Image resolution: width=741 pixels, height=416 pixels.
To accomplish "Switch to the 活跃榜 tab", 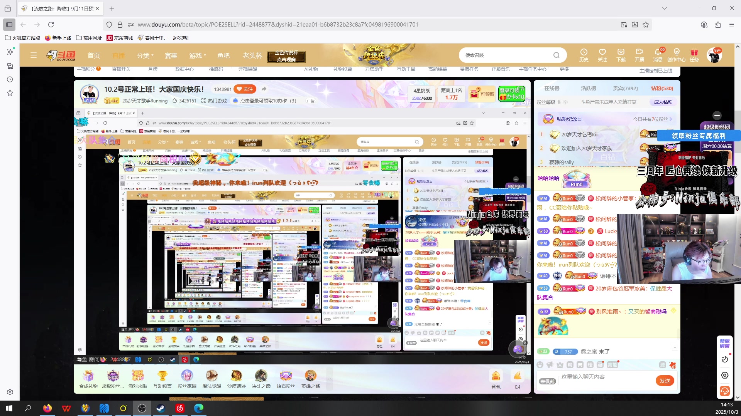I will point(589,88).
